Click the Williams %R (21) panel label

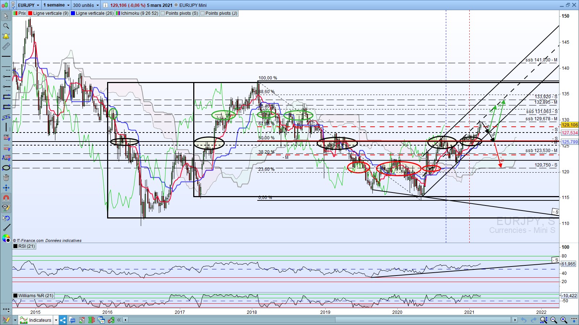(35, 295)
